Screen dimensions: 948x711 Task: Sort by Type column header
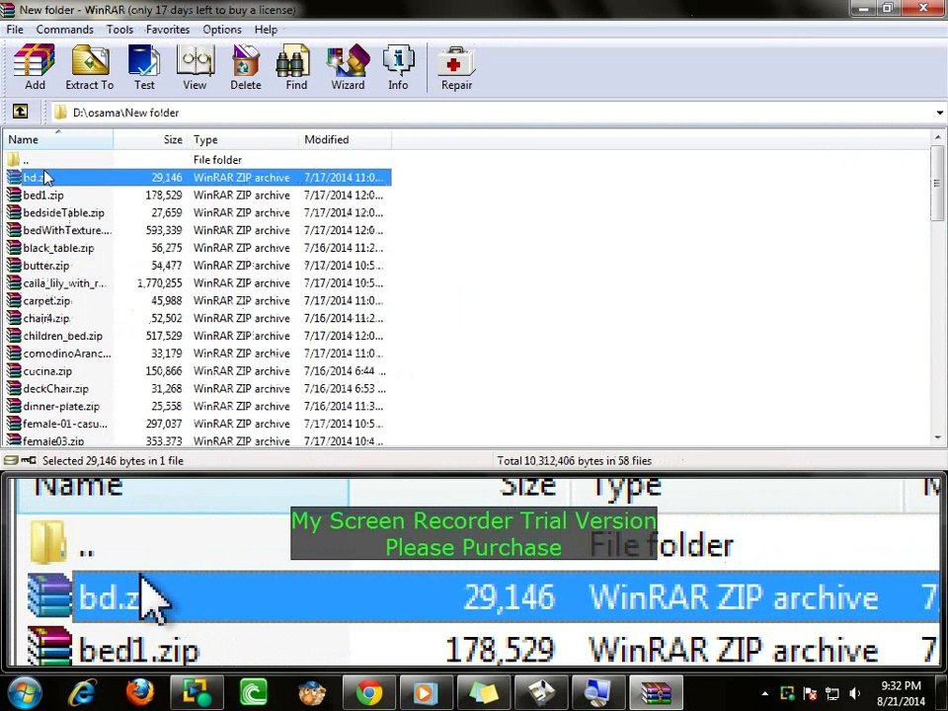(x=243, y=139)
